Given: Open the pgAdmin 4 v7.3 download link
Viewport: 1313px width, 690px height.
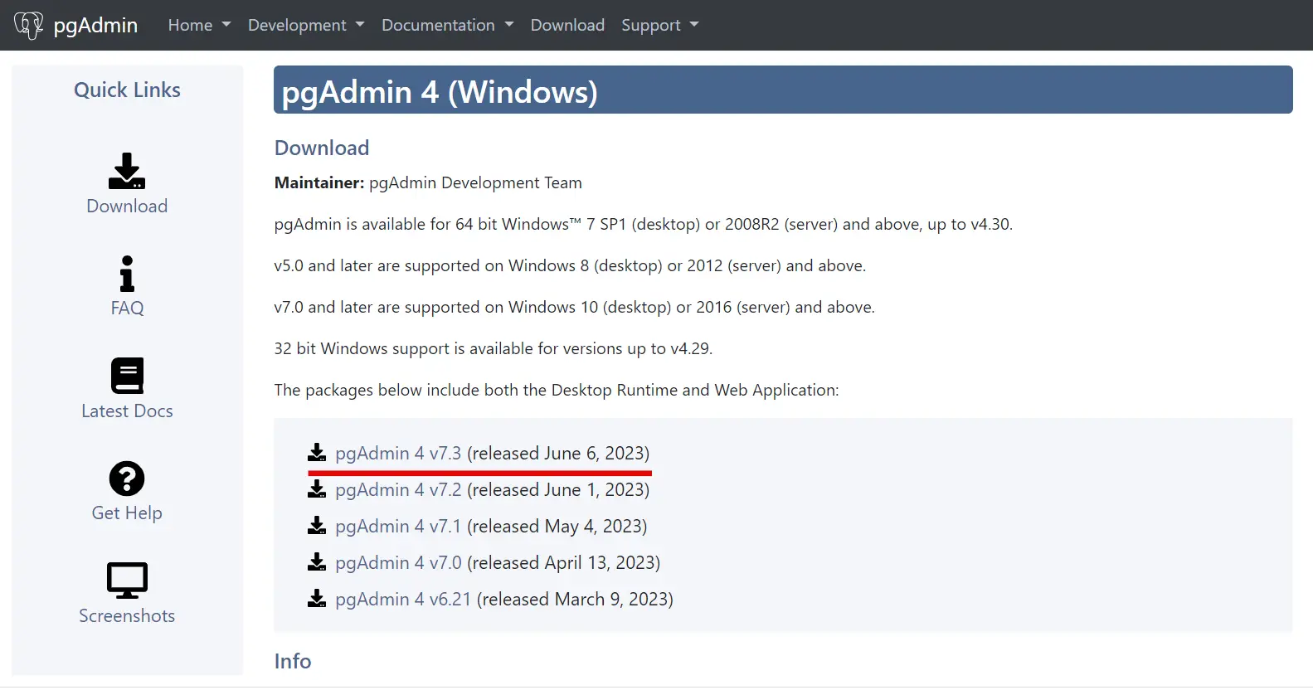Looking at the screenshot, I should [398, 453].
